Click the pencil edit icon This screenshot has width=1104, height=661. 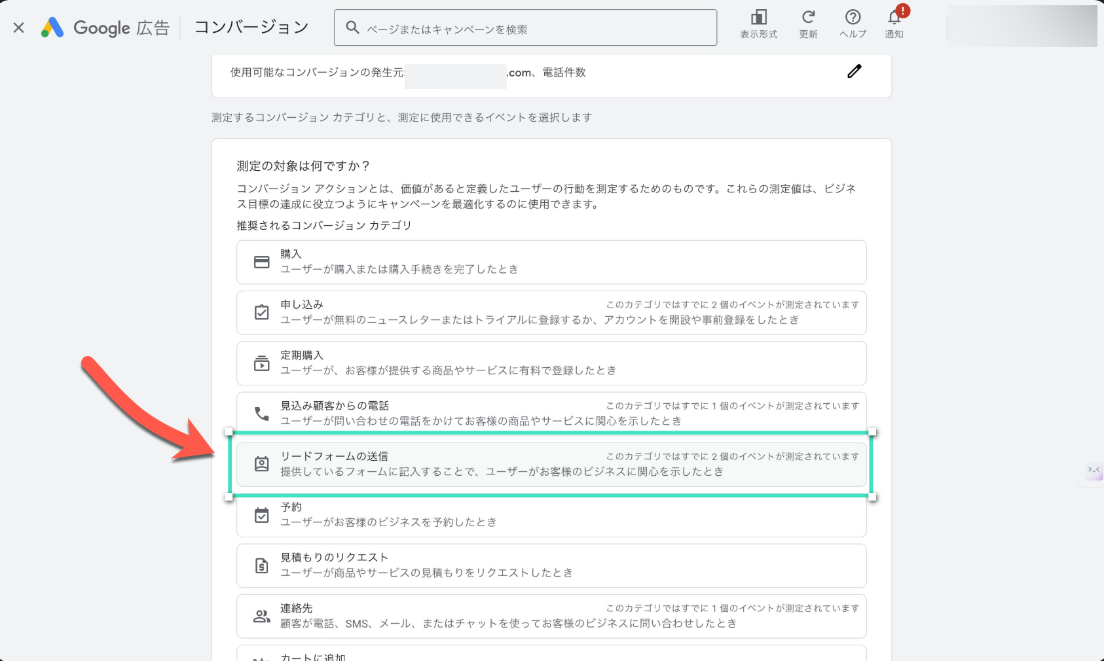click(854, 71)
